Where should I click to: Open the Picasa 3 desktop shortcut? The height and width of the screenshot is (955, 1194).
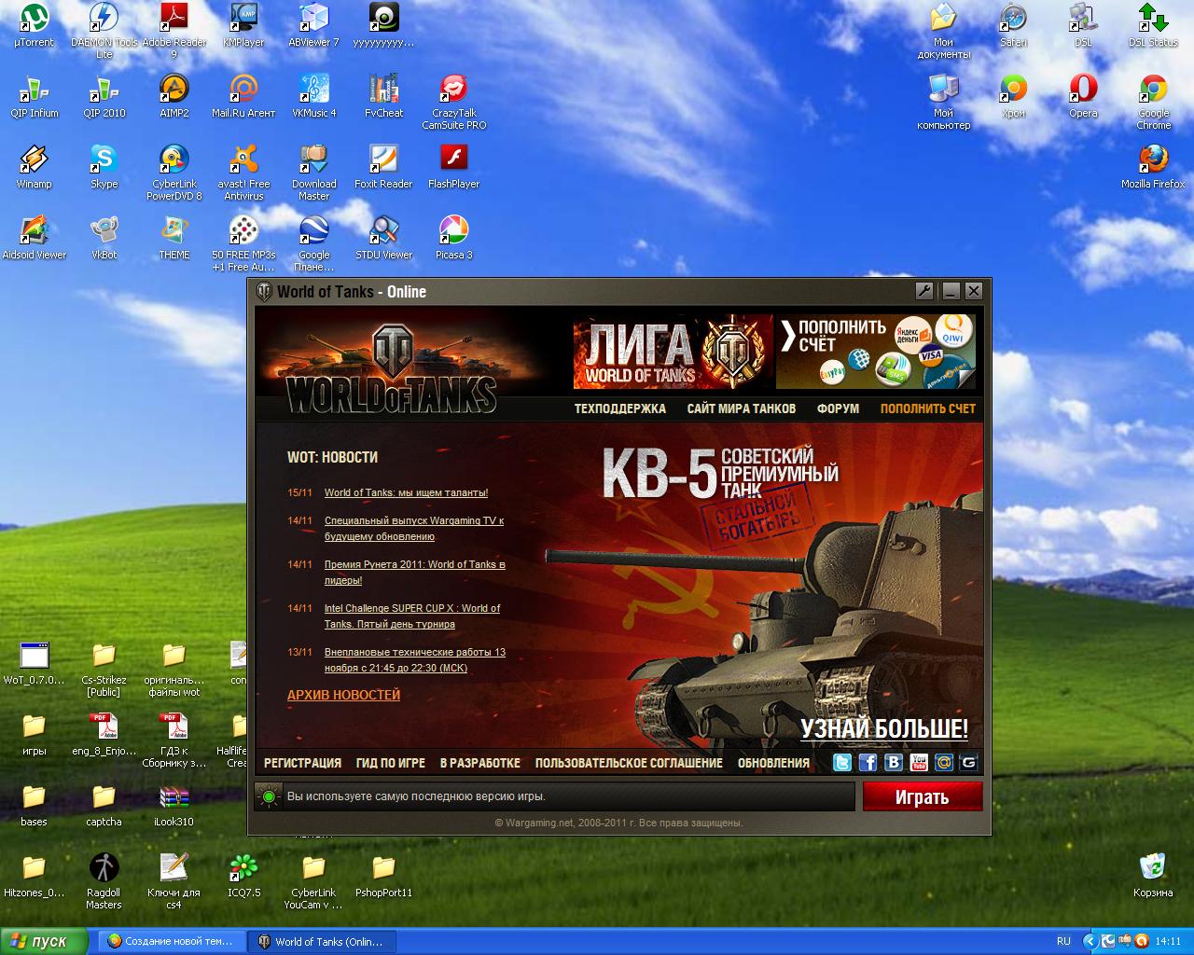pyautogui.click(x=454, y=238)
